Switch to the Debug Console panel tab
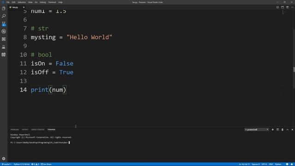295x166 pixels. click(x=38, y=130)
